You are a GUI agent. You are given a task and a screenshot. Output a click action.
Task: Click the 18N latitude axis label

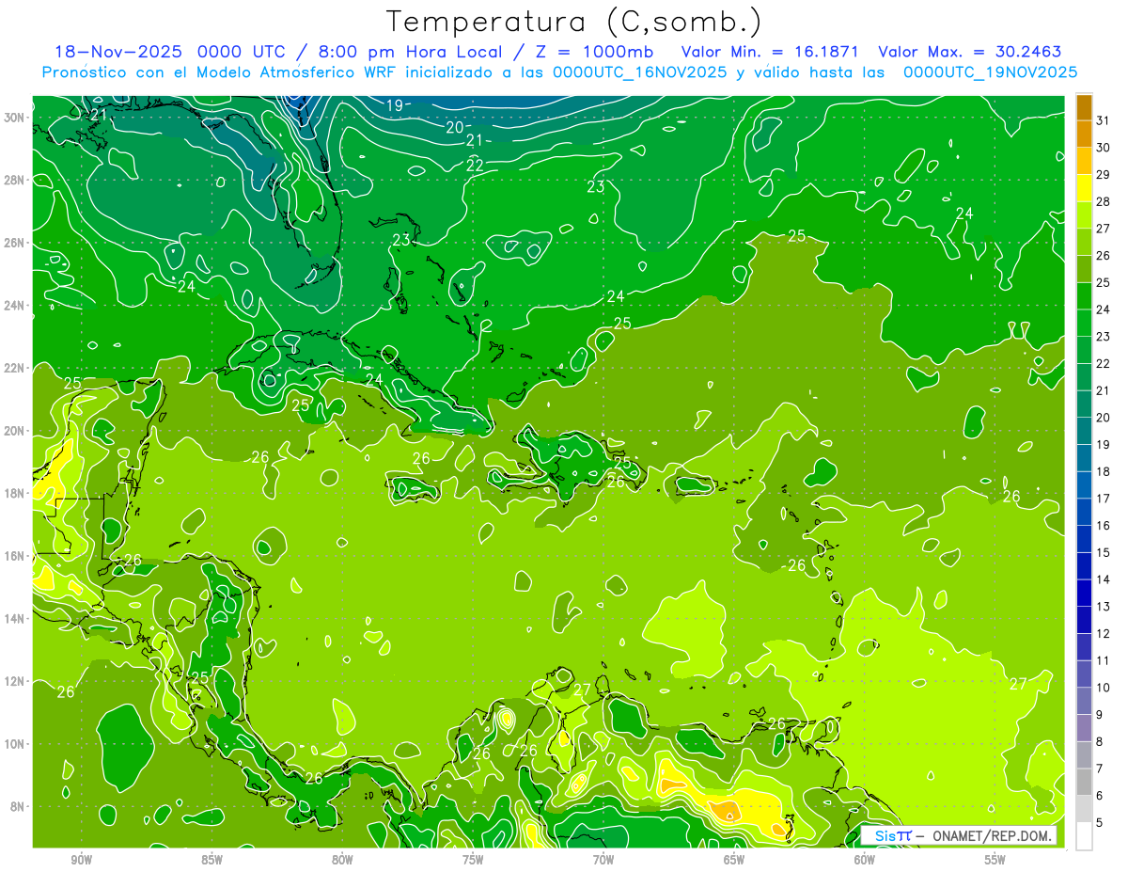coord(14,494)
